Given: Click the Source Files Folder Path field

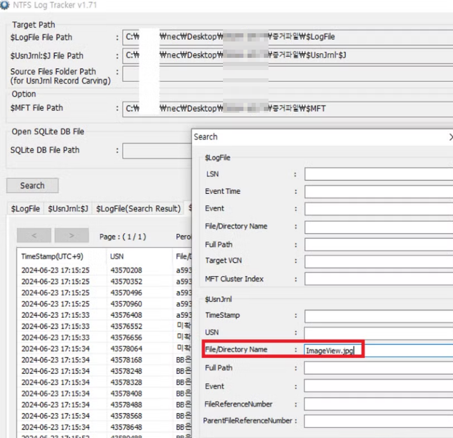Looking at the screenshot, I should [288, 74].
